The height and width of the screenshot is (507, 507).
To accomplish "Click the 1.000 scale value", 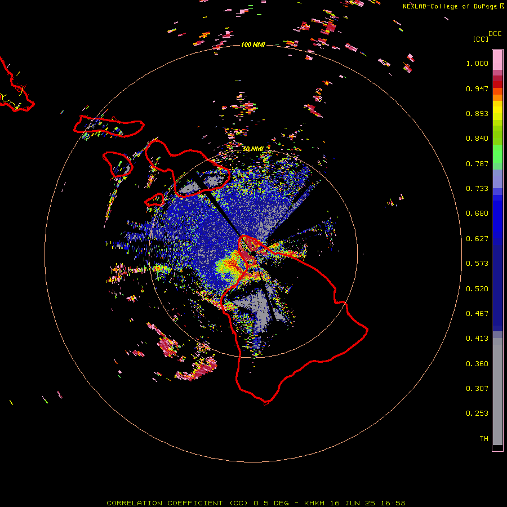I will point(477,63).
